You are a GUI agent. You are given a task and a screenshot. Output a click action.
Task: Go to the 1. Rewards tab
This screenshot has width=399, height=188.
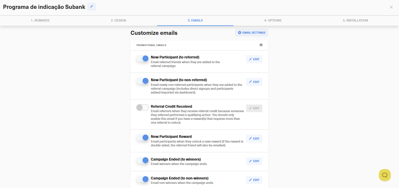[x=40, y=20]
